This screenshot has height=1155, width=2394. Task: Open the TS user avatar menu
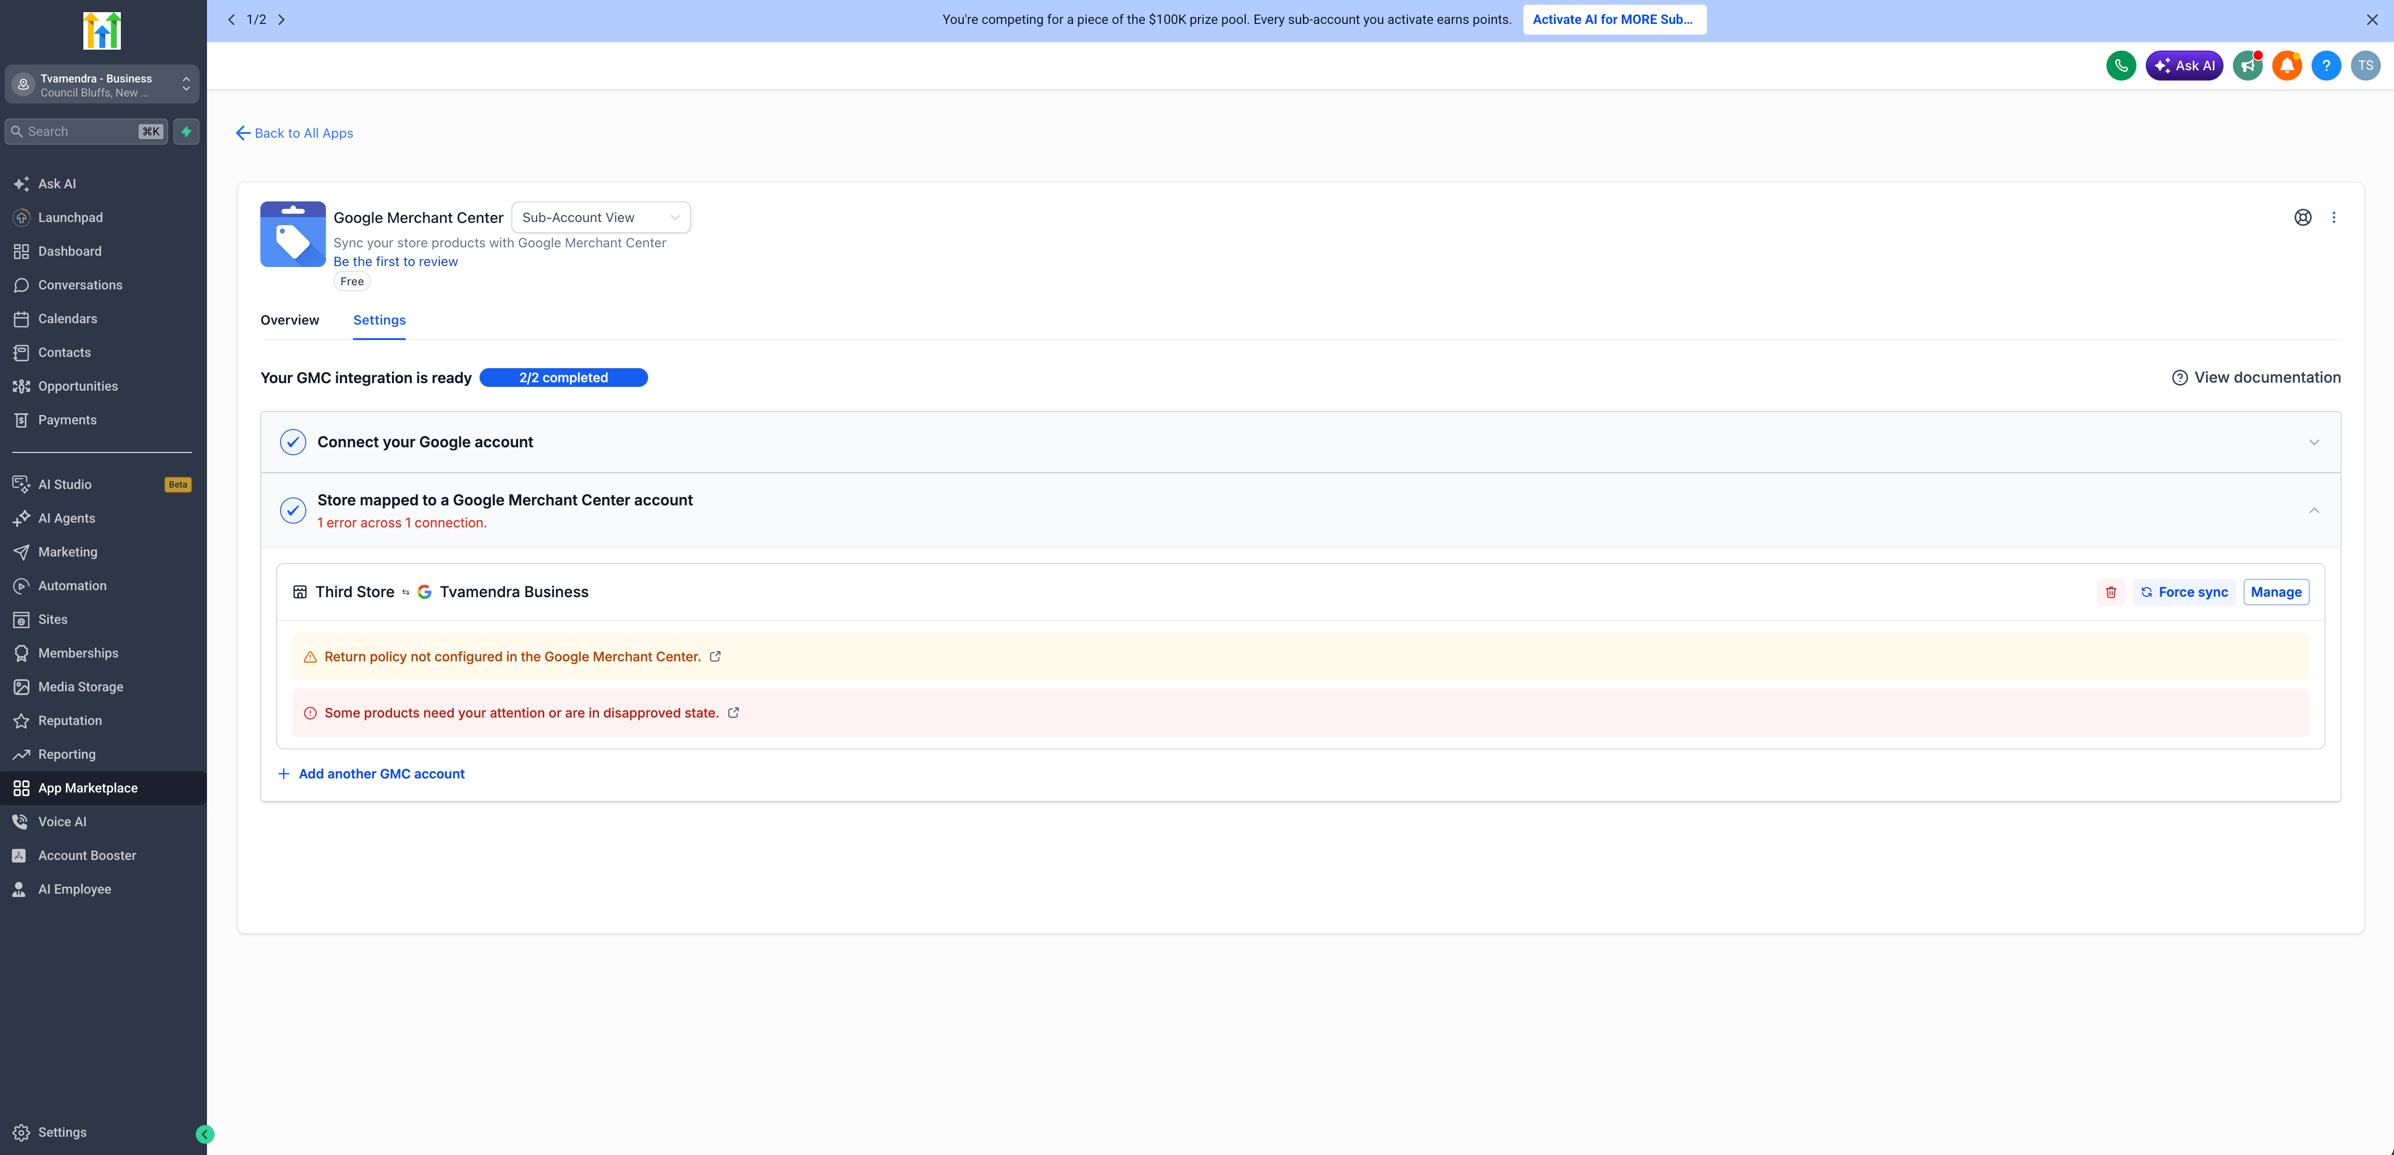coord(2365,66)
